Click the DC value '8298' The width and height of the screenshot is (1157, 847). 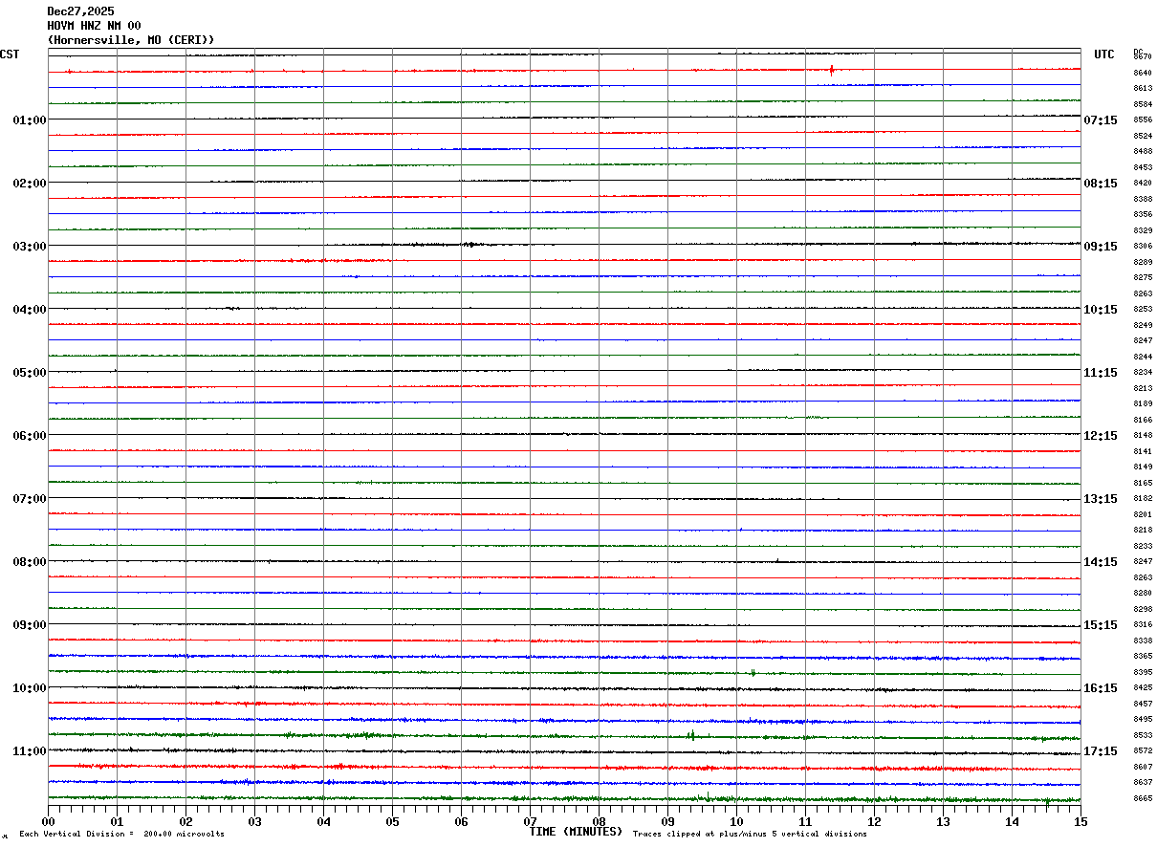coord(1143,609)
